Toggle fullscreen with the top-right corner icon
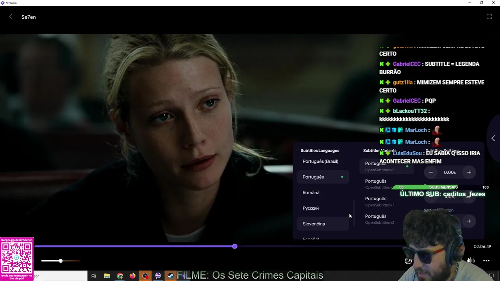This screenshot has height=281, width=500. [x=489, y=17]
